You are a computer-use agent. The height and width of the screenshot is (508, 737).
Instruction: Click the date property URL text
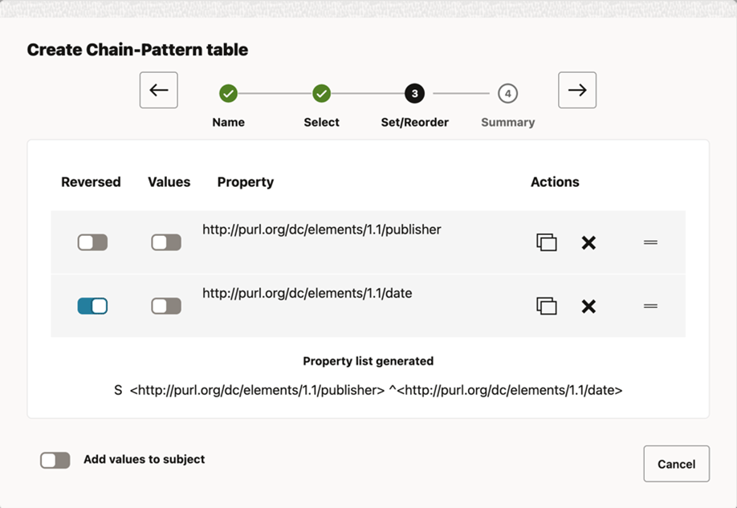(307, 294)
